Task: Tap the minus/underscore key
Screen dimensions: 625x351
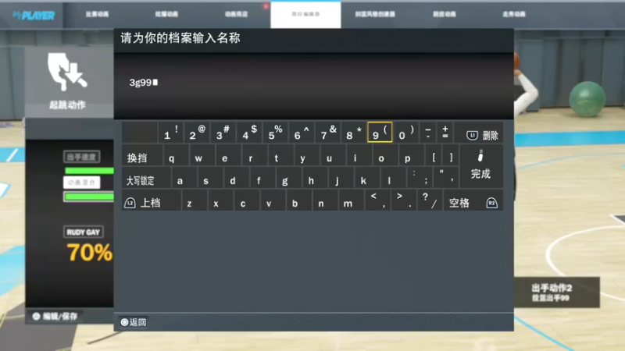Action: 427,133
